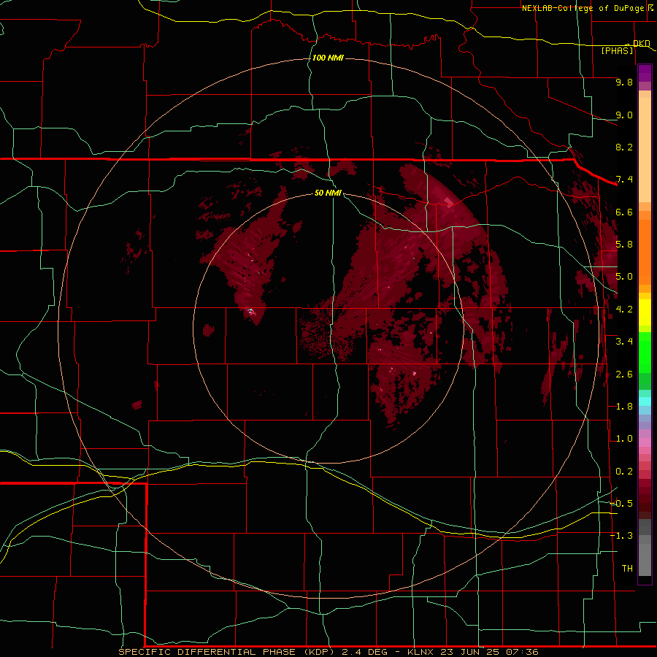Image resolution: width=657 pixels, height=657 pixels.
Task: Select the 8.2 color scale value
Action: (x=624, y=147)
